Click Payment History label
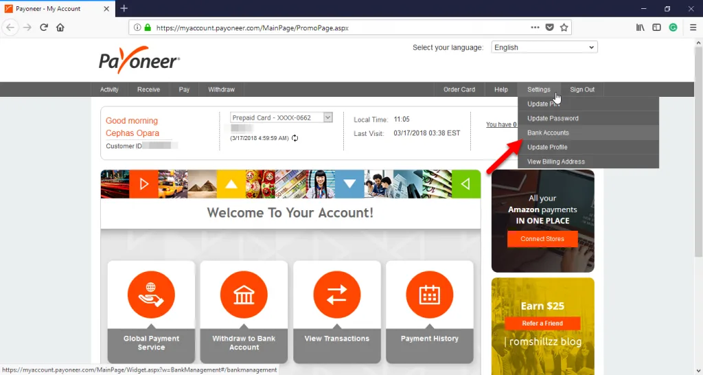 (x=430, y=339)
